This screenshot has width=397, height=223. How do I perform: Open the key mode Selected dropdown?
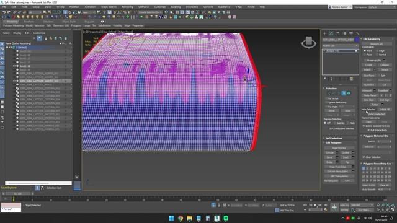coord(362,205)
